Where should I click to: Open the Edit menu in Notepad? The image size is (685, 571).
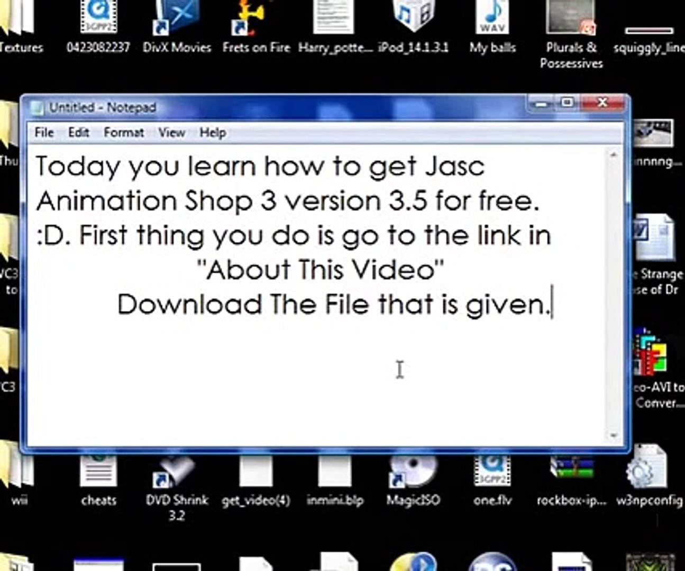pos(78,132)
